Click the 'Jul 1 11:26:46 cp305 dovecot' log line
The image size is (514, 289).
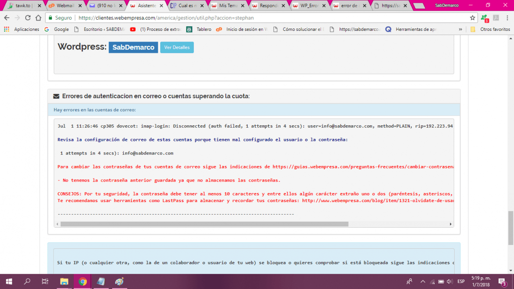[x=255, y=126]
